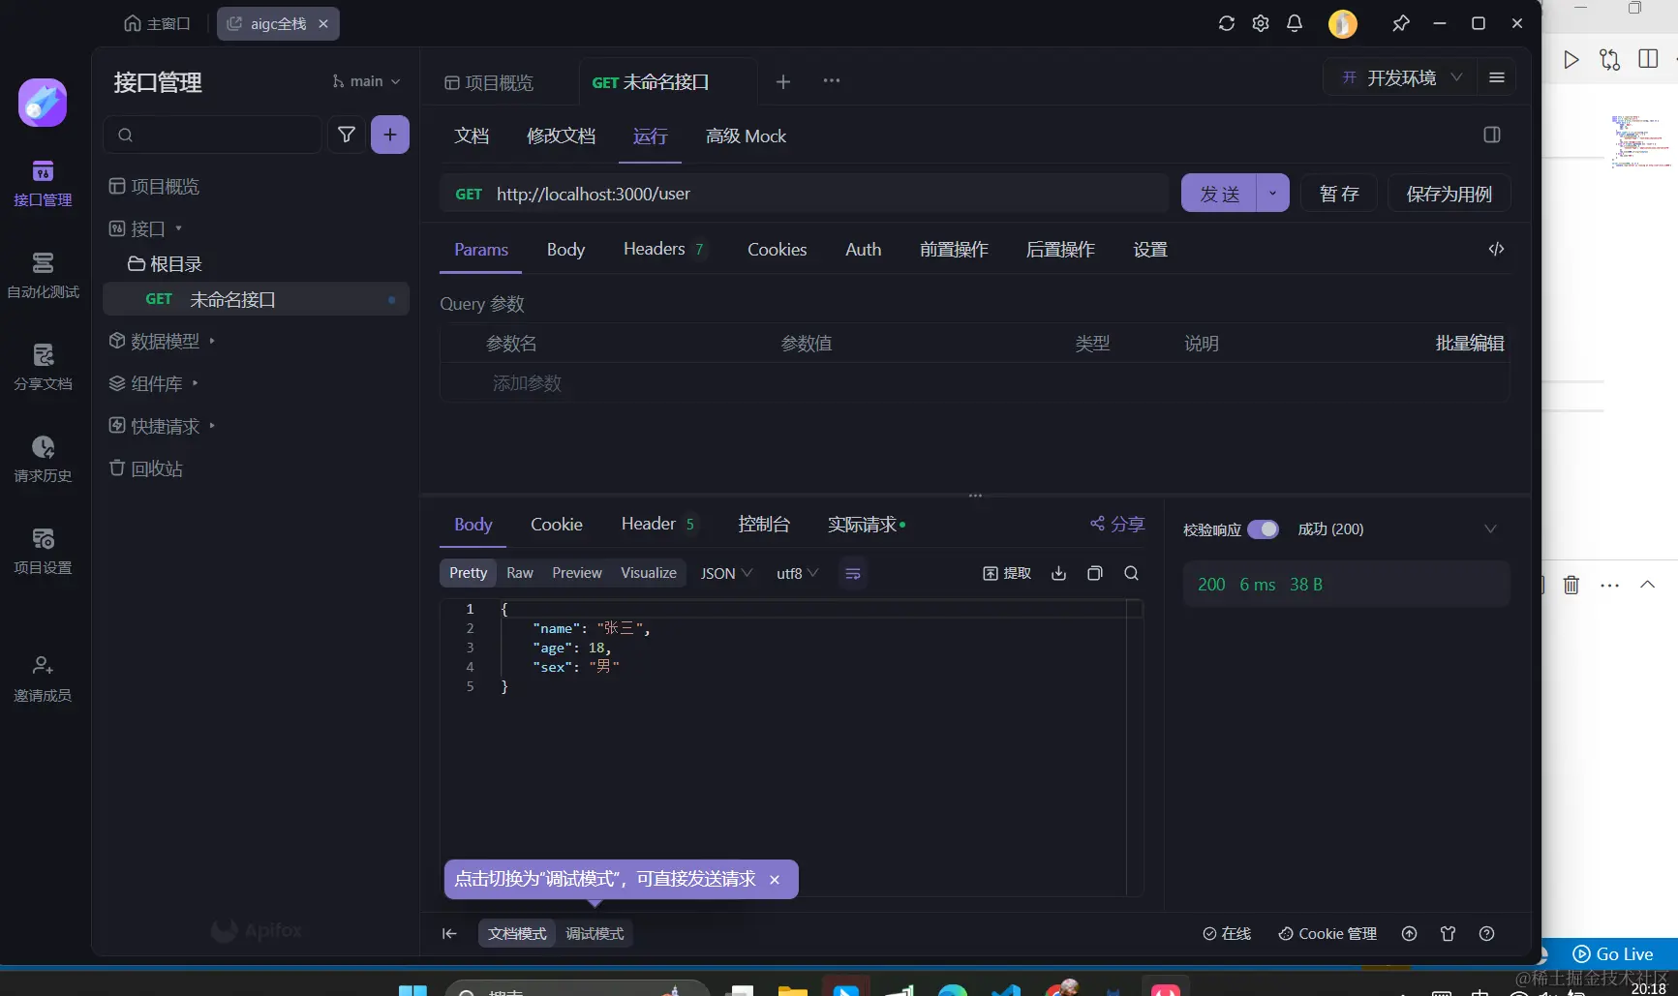Image resolution: width=1678 pixels, height=996 pixels.
Task: Select Raw response view
Action: (x=520, y=573)
